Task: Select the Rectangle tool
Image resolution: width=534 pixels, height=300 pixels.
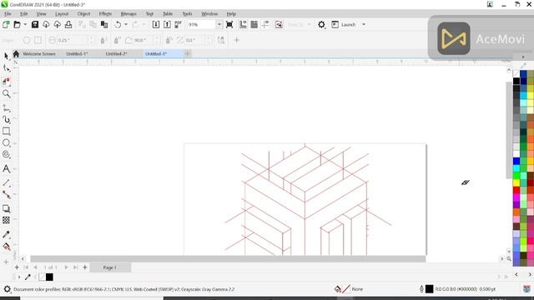Action: pyautogui.click(x=6, y=132)
